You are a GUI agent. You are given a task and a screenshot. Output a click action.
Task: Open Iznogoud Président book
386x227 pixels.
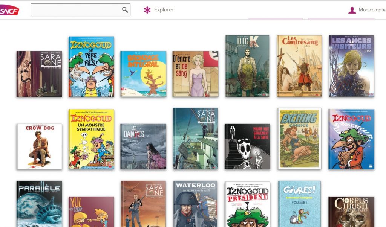[x=247, y=204]
